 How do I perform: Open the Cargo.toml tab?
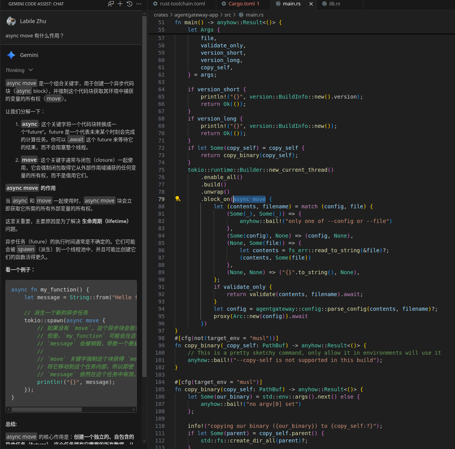(241, 4)
